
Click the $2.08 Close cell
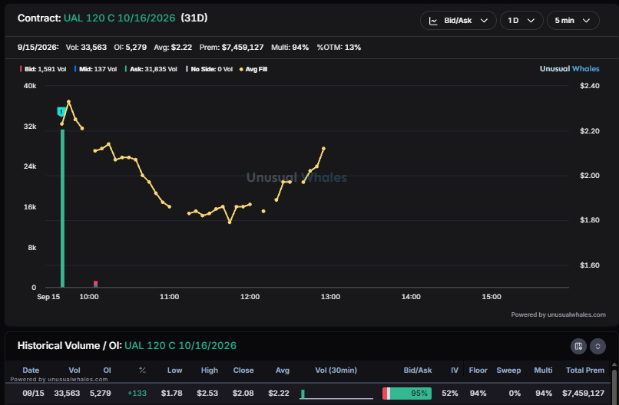tap(243, 393)
